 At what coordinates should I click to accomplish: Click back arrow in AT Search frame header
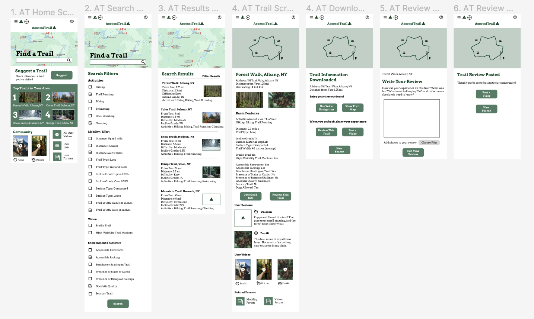tap(100, 17)
